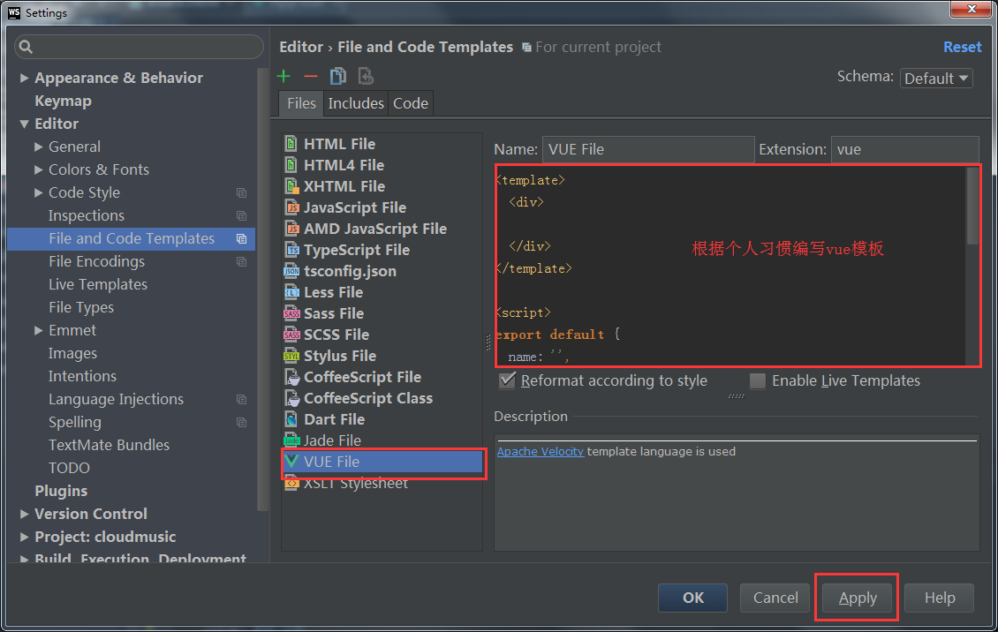This screenshot has height=632, width=998.
Task: Collapse the Editor tree section
Action: click(x=24, y=124)
